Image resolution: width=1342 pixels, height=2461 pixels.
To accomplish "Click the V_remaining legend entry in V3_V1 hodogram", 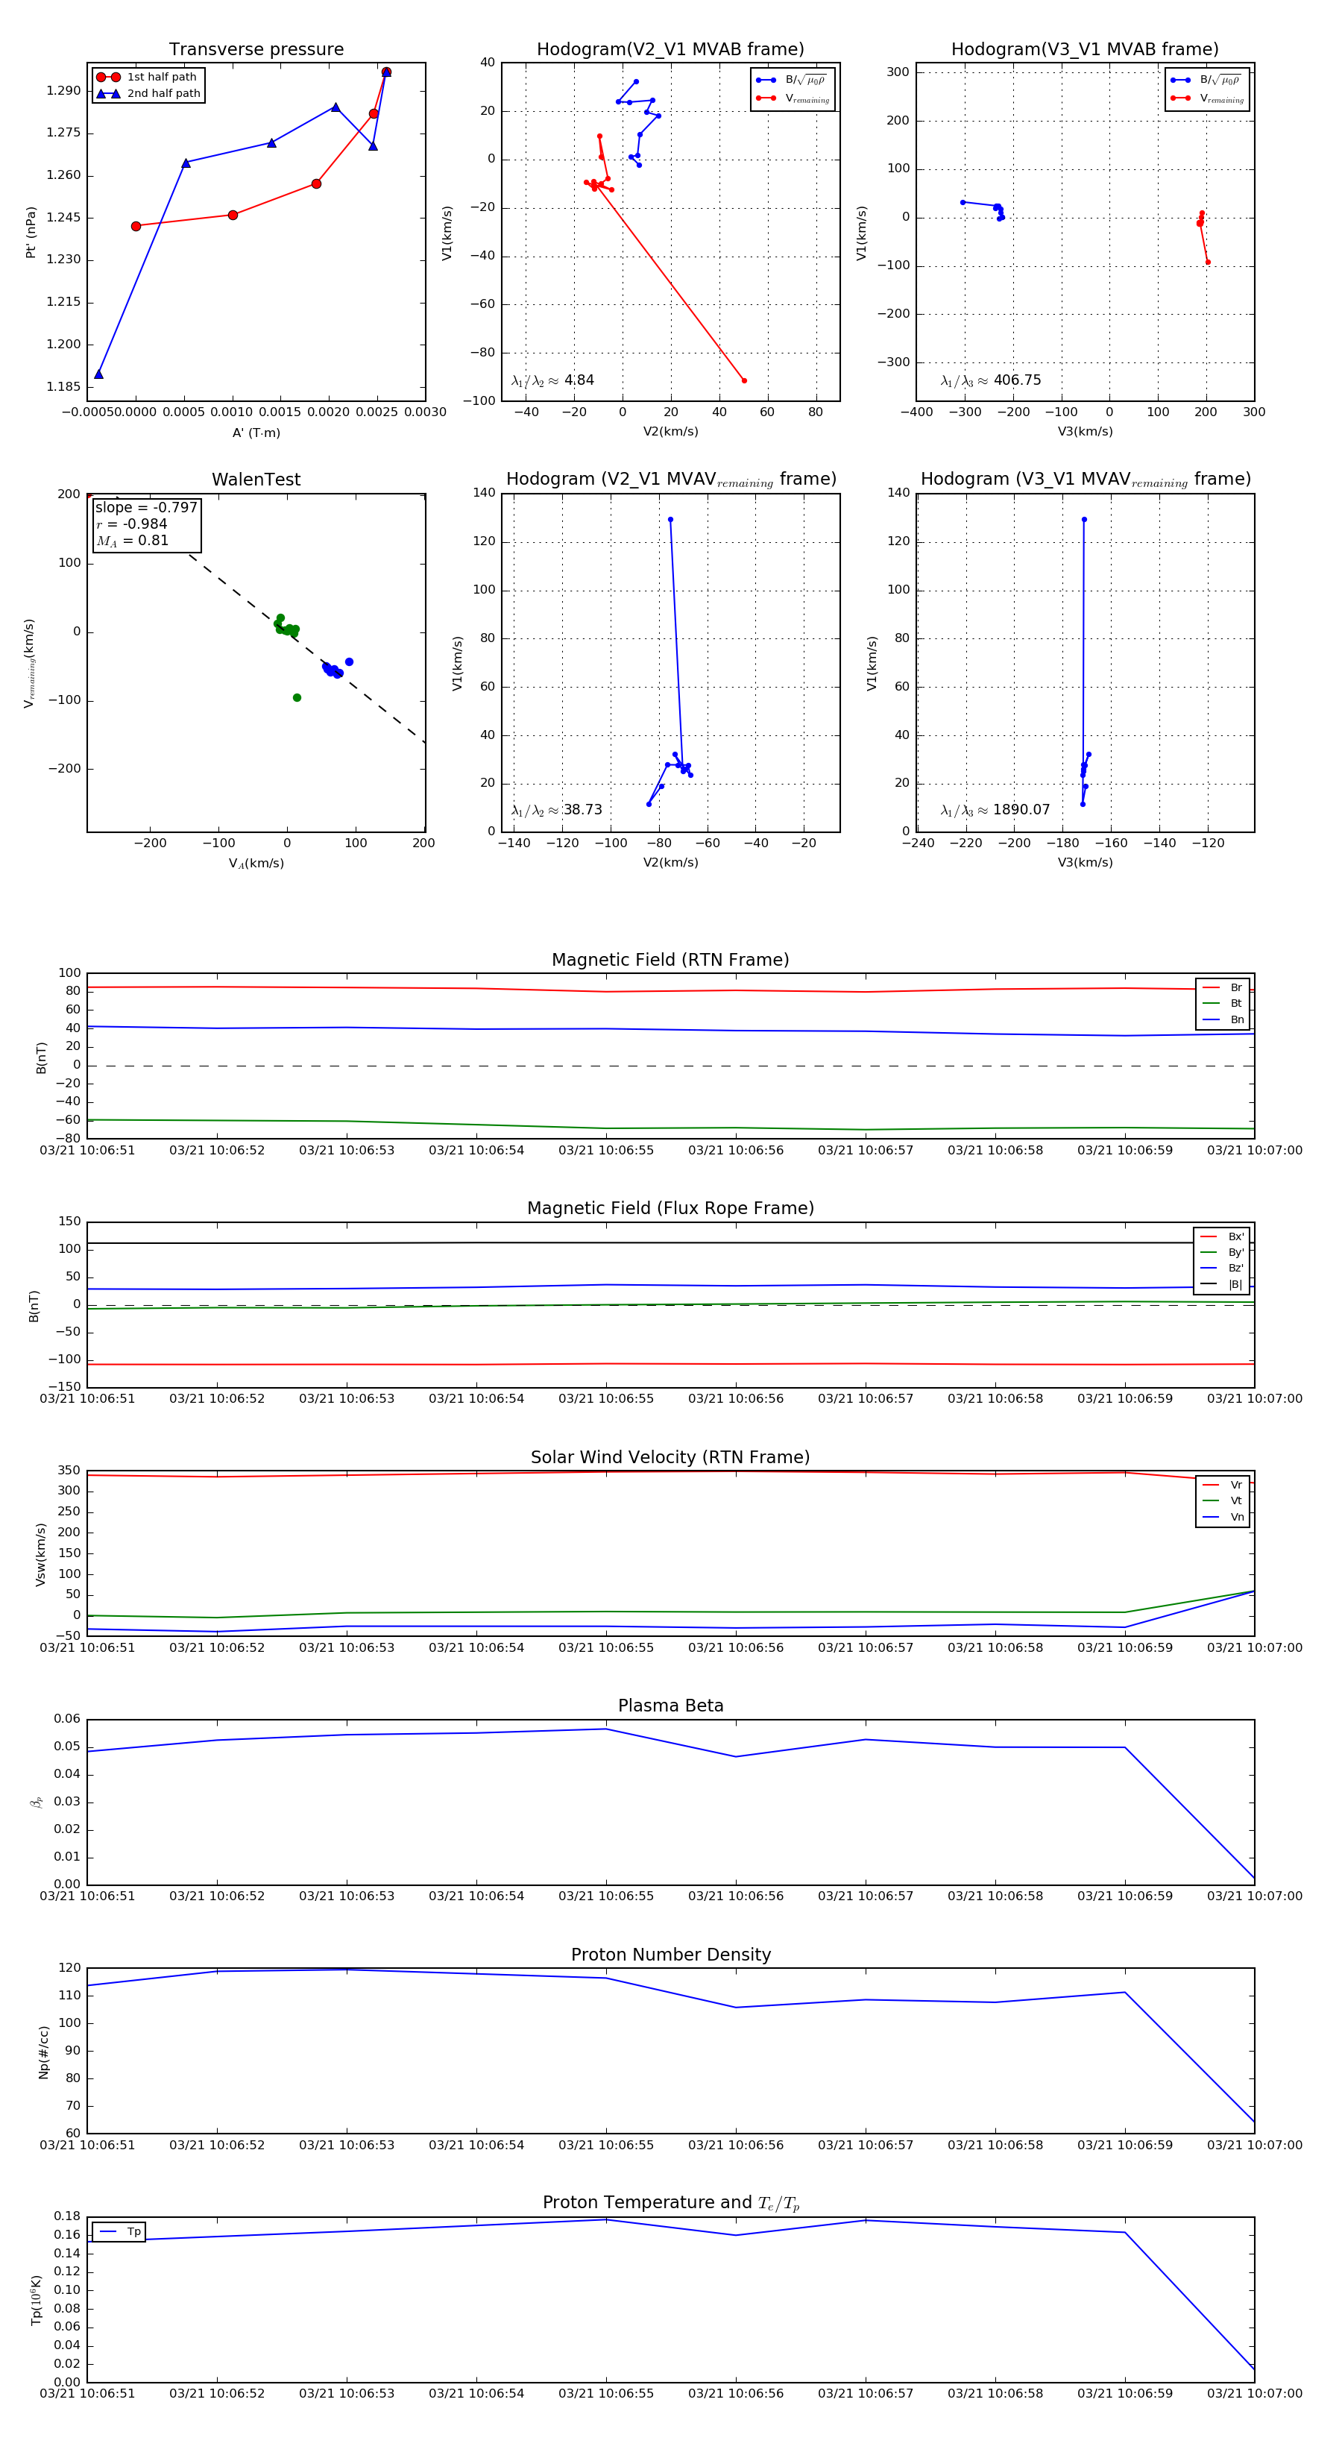I will click(x=1209, y=98).
